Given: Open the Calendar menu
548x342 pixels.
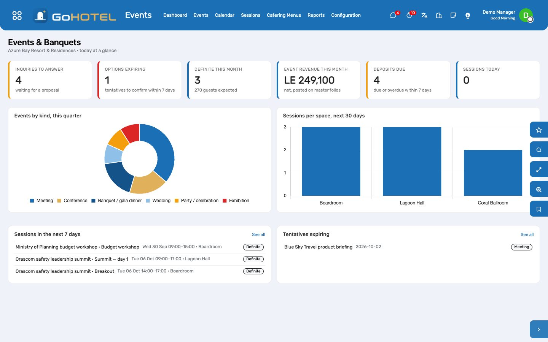Looking at the screenshot, I should [x=225, y=15].
